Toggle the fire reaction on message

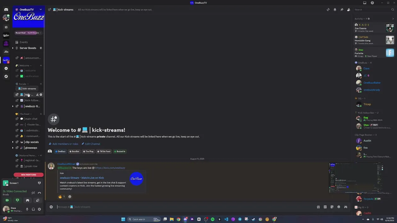(x=62, y=197)
